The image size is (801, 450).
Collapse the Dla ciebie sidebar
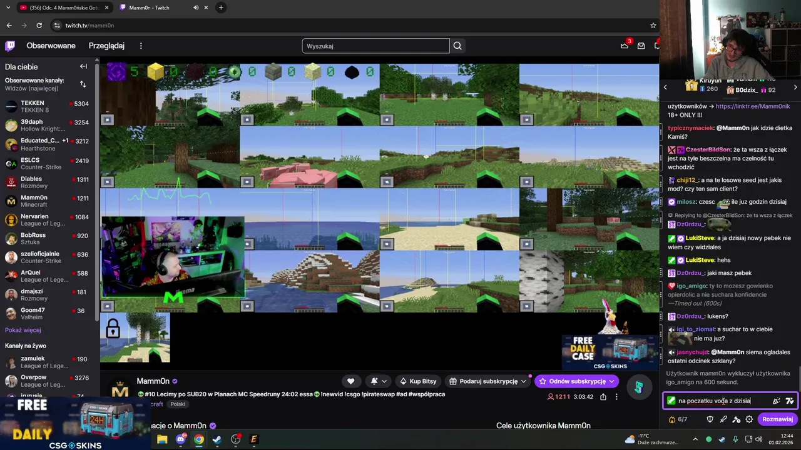[83, 66]
